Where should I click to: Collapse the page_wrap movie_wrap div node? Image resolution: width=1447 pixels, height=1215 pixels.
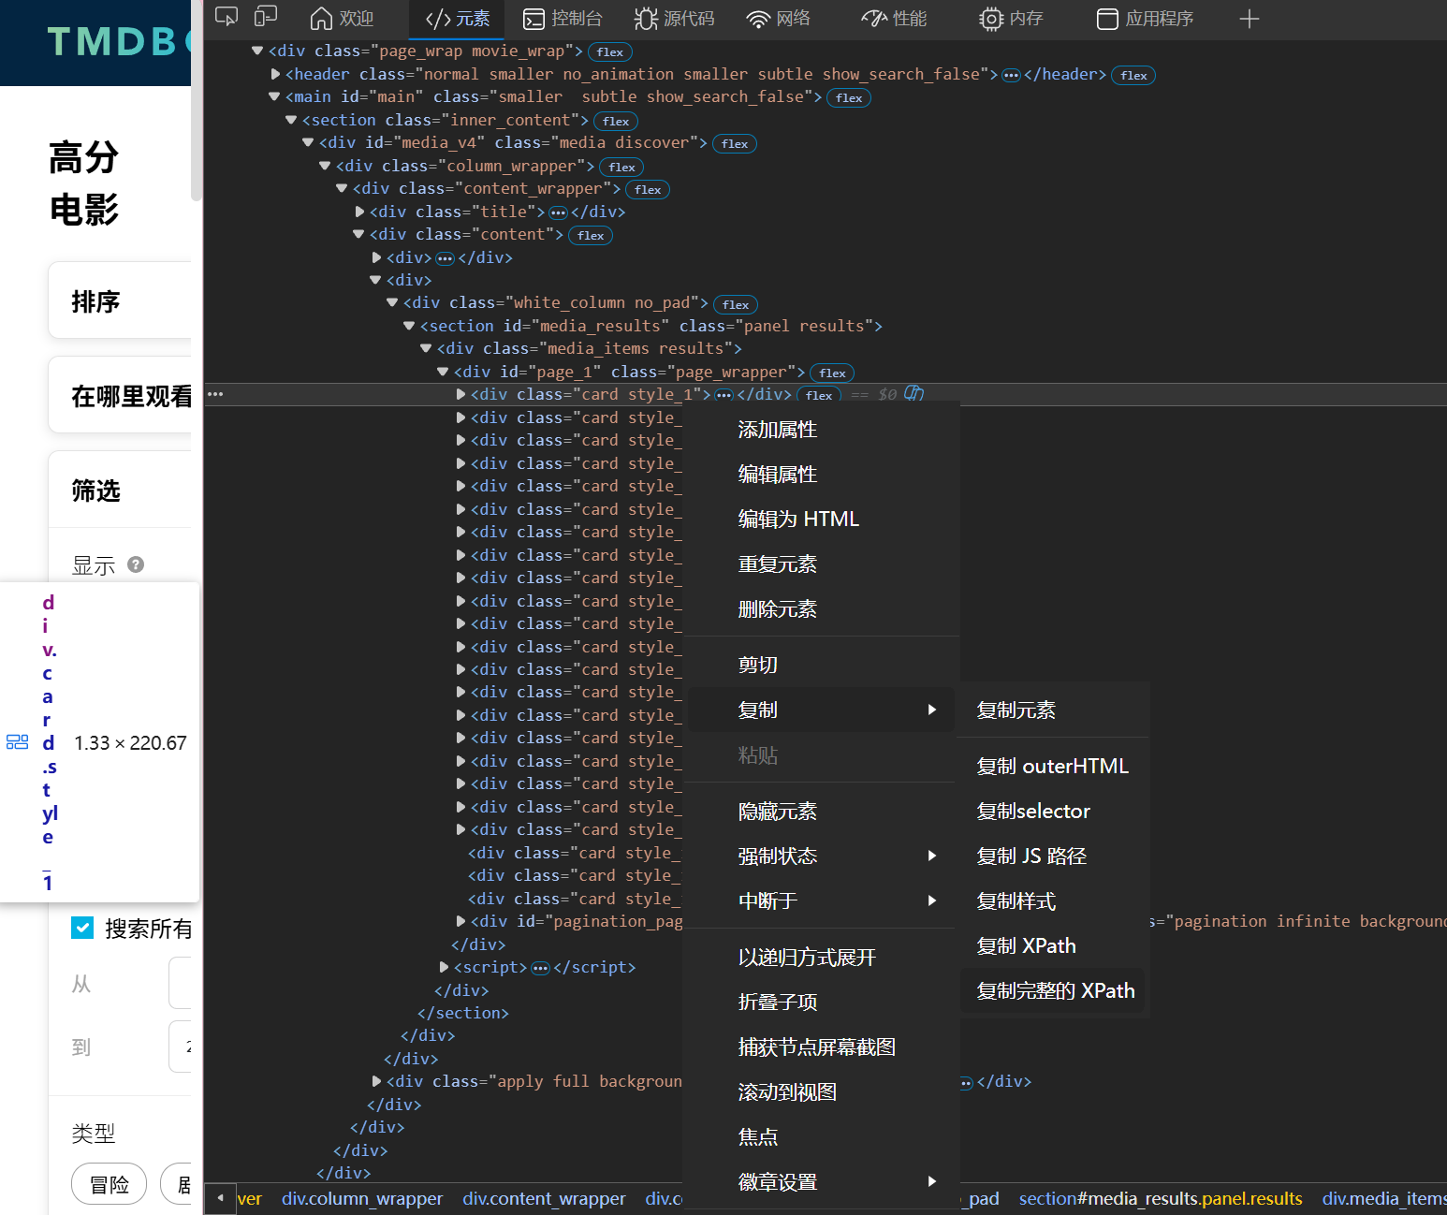257,51
